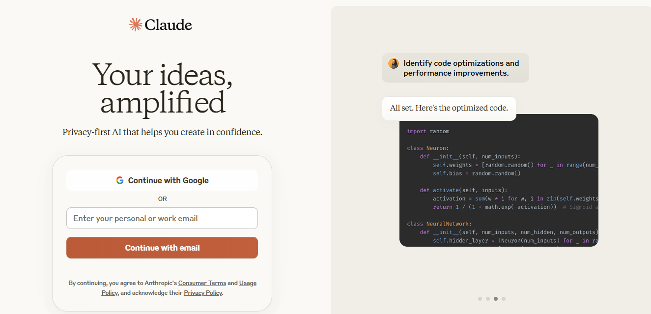This screenshot has width=651, height=314.
Task: Click Continue with email button
Action: [162, 248]
